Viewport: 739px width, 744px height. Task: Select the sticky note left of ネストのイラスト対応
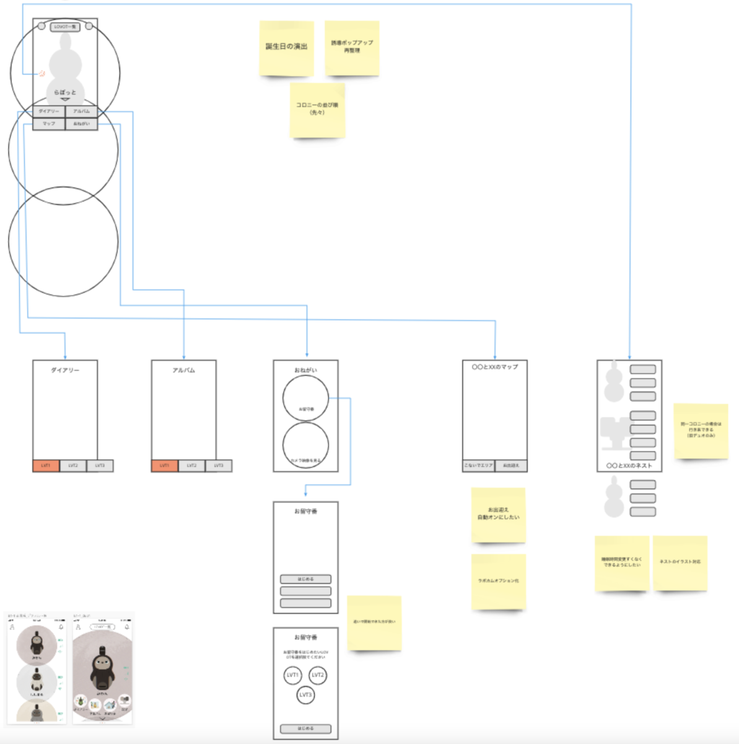tap(623, 563)
